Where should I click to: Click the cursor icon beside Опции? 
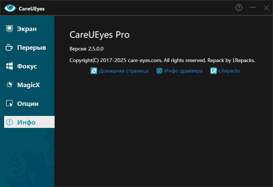pyautogui.click(x=10, y=104)
